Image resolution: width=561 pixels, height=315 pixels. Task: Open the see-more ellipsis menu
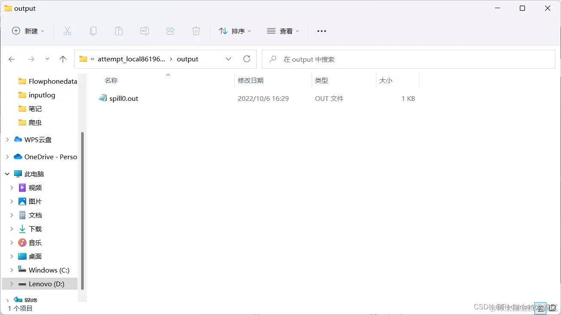pos(321,30)
